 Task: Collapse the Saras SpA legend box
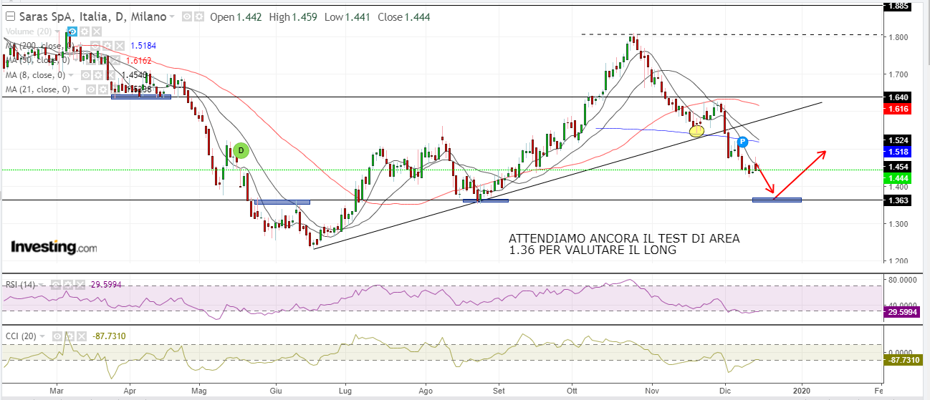[x=10, y=16]
